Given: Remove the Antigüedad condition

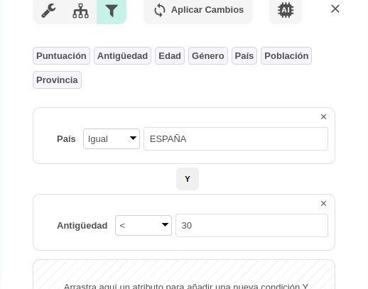Looking at the screenshot, I should [323, 203].
